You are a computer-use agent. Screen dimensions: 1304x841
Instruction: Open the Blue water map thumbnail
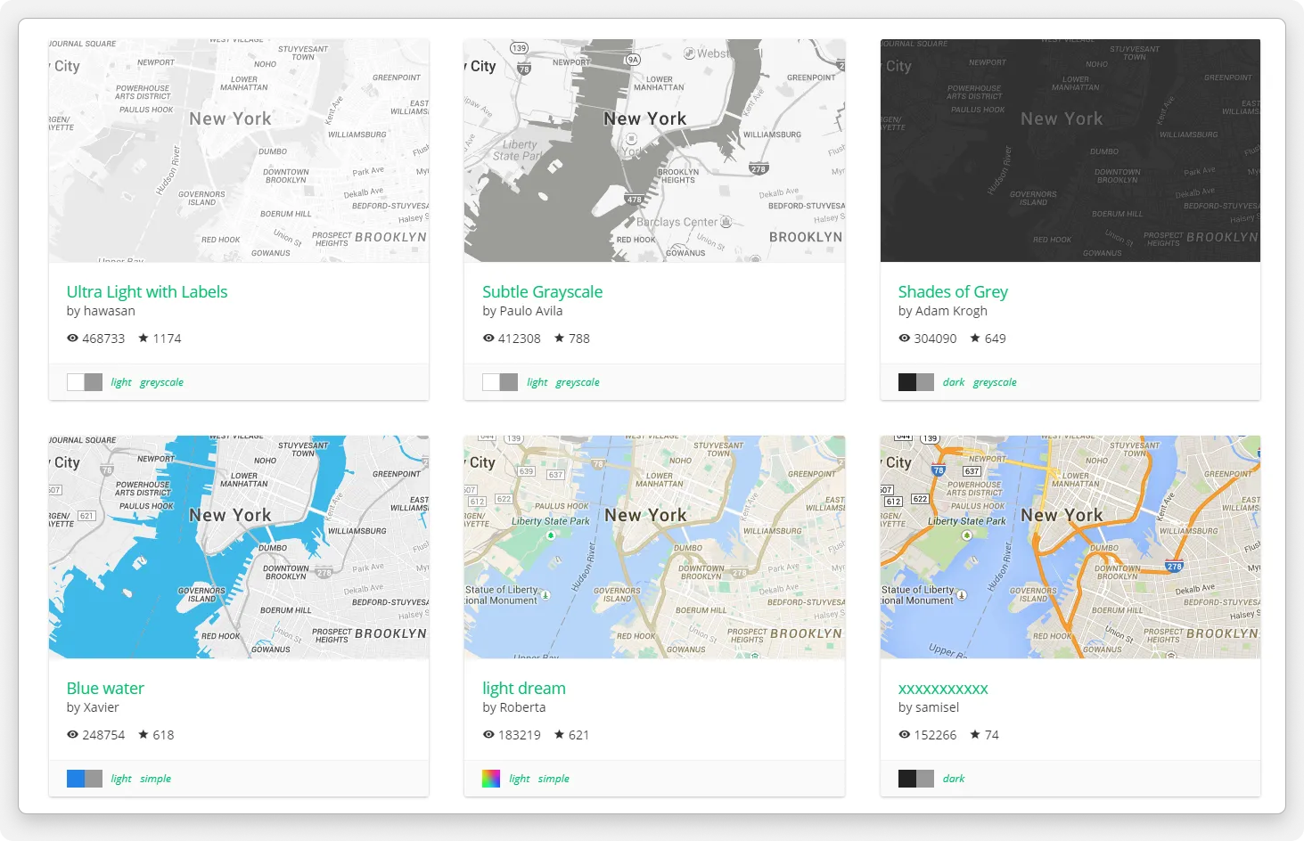pyautogui.click(x=239, y=547)
